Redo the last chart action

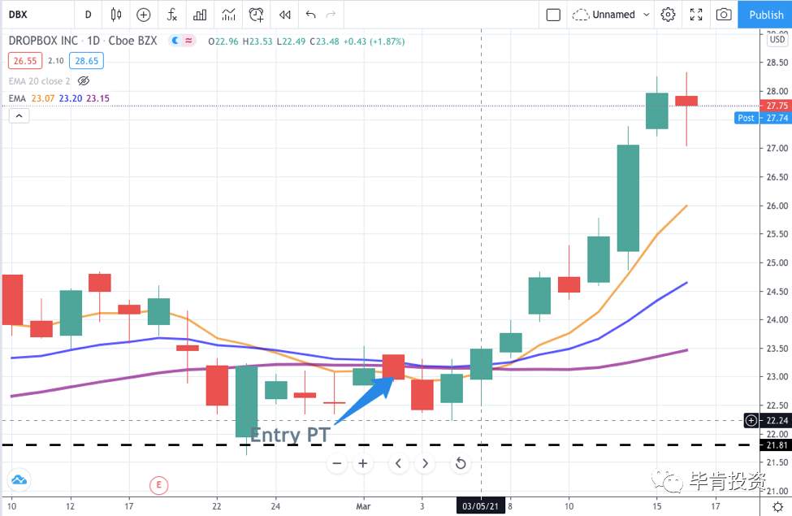click(331, 15)
